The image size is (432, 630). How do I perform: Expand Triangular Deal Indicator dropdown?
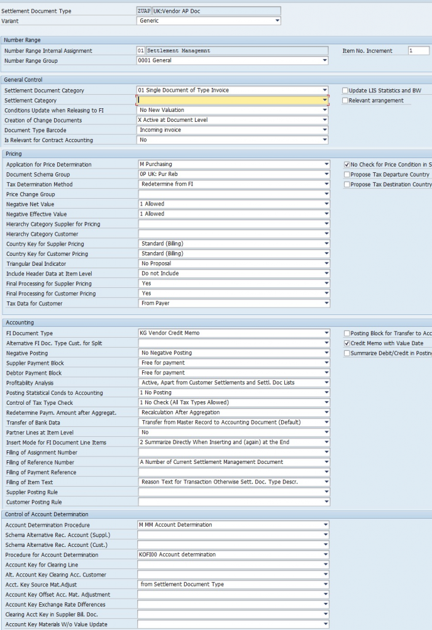coord(234,263)
